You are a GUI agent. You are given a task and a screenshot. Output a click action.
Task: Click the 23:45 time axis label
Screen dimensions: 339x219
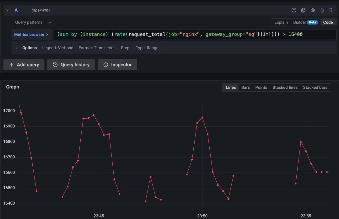click(x=99, y=216)
